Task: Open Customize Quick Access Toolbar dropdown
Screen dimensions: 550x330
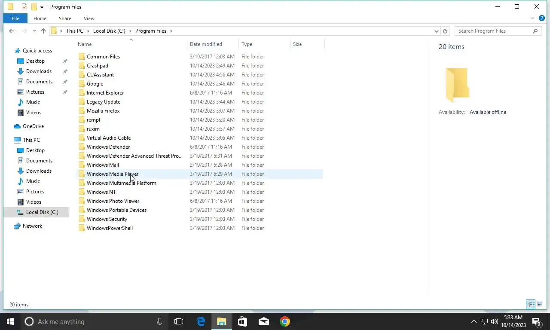Action: click(x=42, y=7)
